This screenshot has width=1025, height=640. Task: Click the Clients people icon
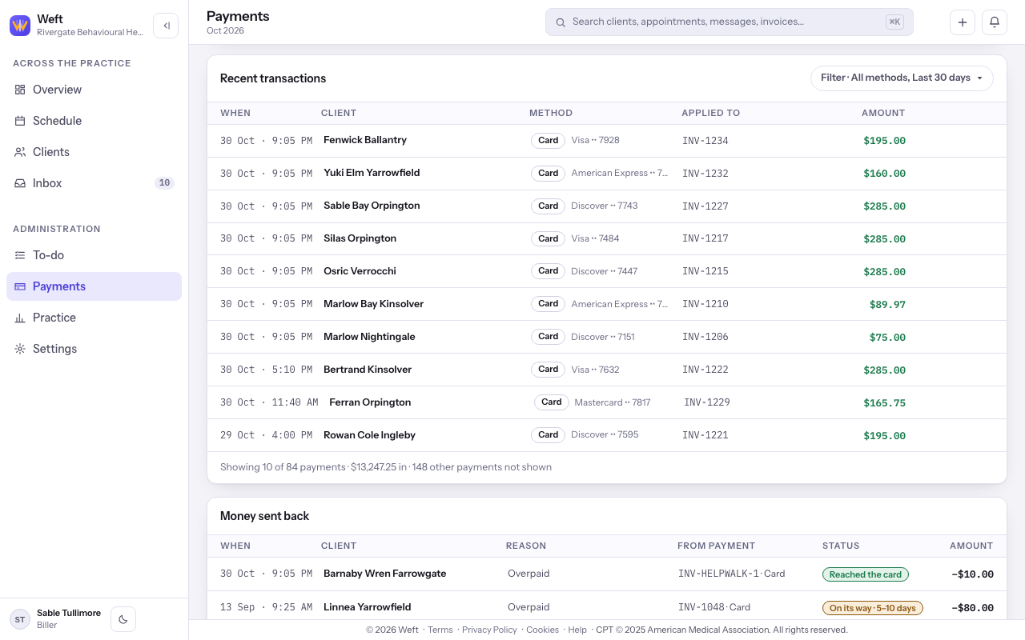click(20, 152)
